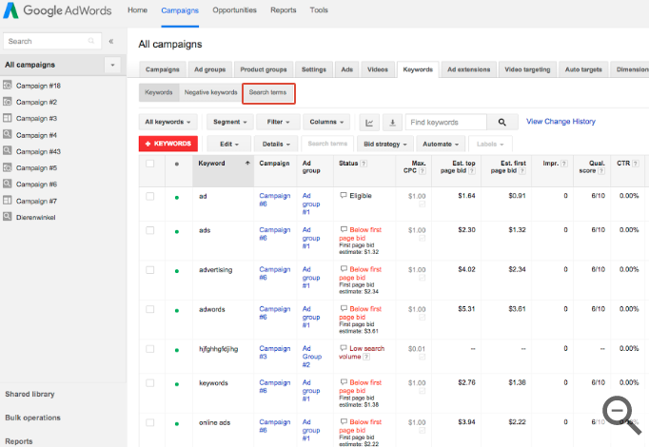Screen dimensions: 649x447
Task: Open the Details dropdown
Action: (x=276, y=144)
